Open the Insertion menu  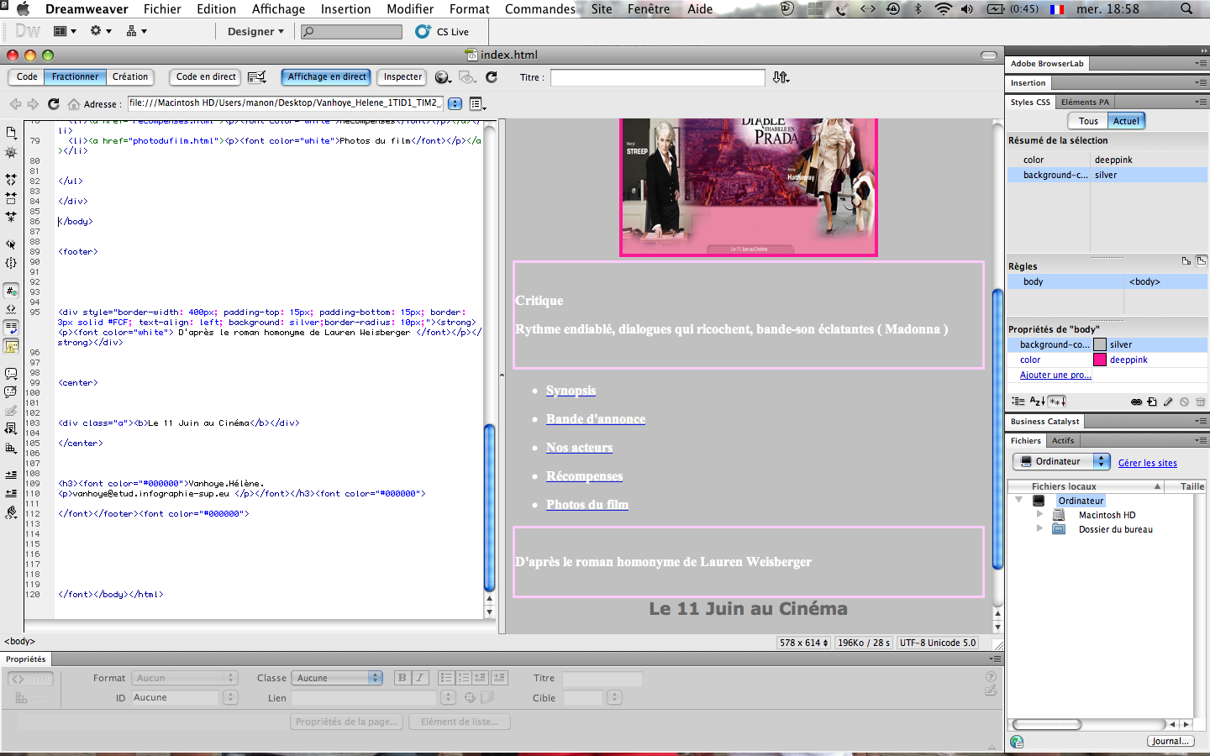click(345, 9)
